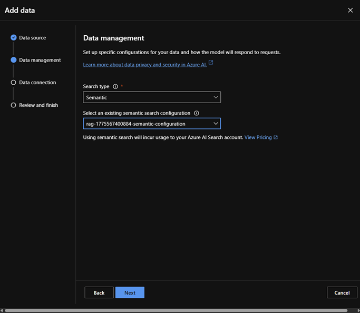
Task: Select the Data connection step label
Action: (37, 83)
